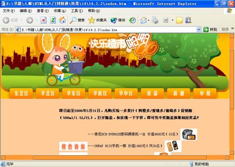Stop loading with the red X icon

point(43,20)
